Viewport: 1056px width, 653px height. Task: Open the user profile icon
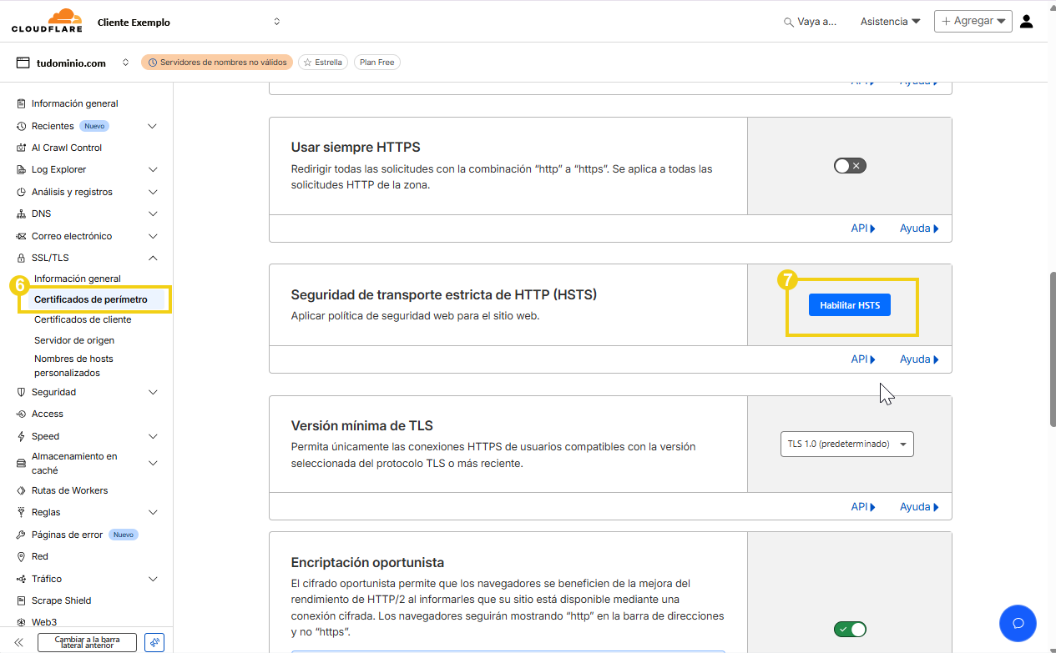pos(1026,21)
